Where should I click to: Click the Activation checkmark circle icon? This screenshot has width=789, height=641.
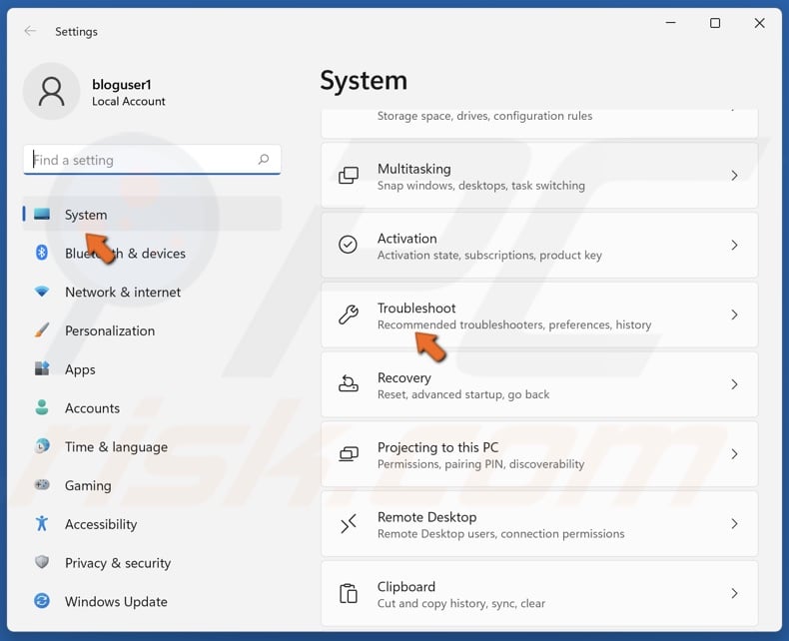[348, 245]
